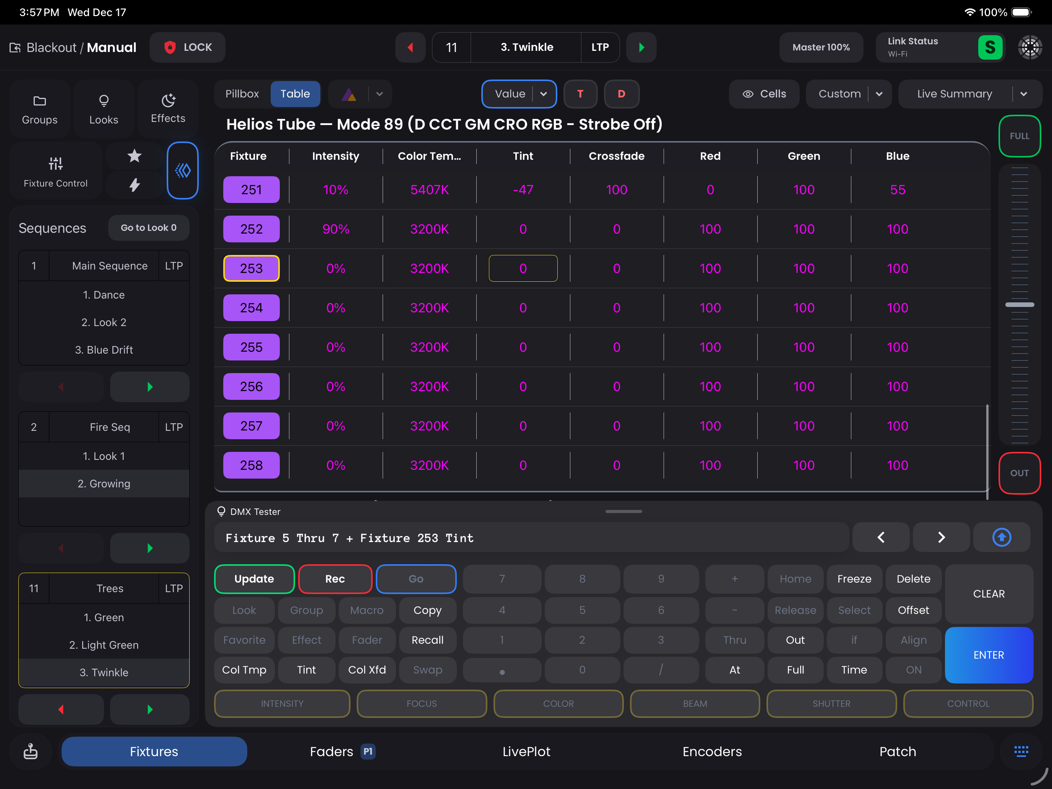Open the Looks panel
The width and height of the screenshot is (1052, 789).
pyautogui.click(x=104, y=109)
